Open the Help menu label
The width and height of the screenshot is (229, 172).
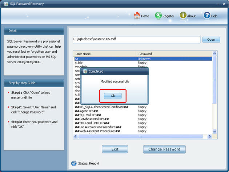click(x=214, y=16)
